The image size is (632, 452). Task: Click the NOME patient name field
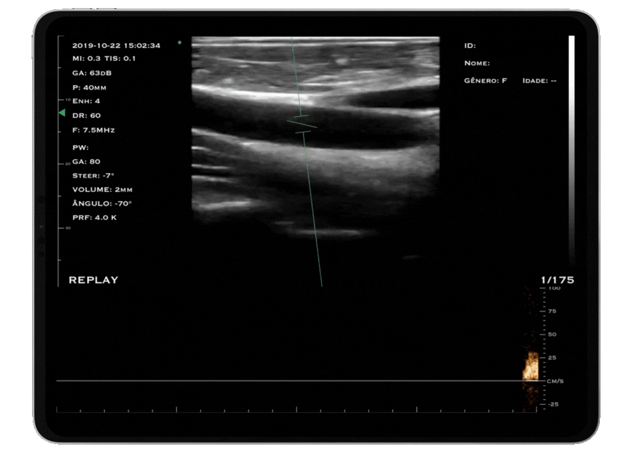[476, 63]
